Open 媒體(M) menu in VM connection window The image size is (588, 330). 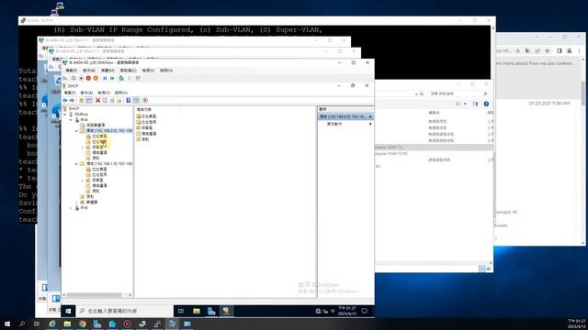(x=107, y=71)
